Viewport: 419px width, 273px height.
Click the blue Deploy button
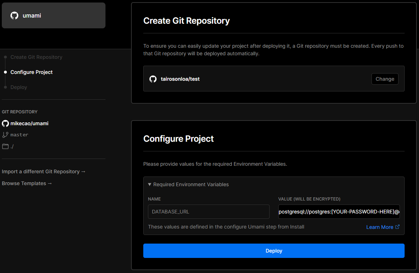click(x=274, y=251)
